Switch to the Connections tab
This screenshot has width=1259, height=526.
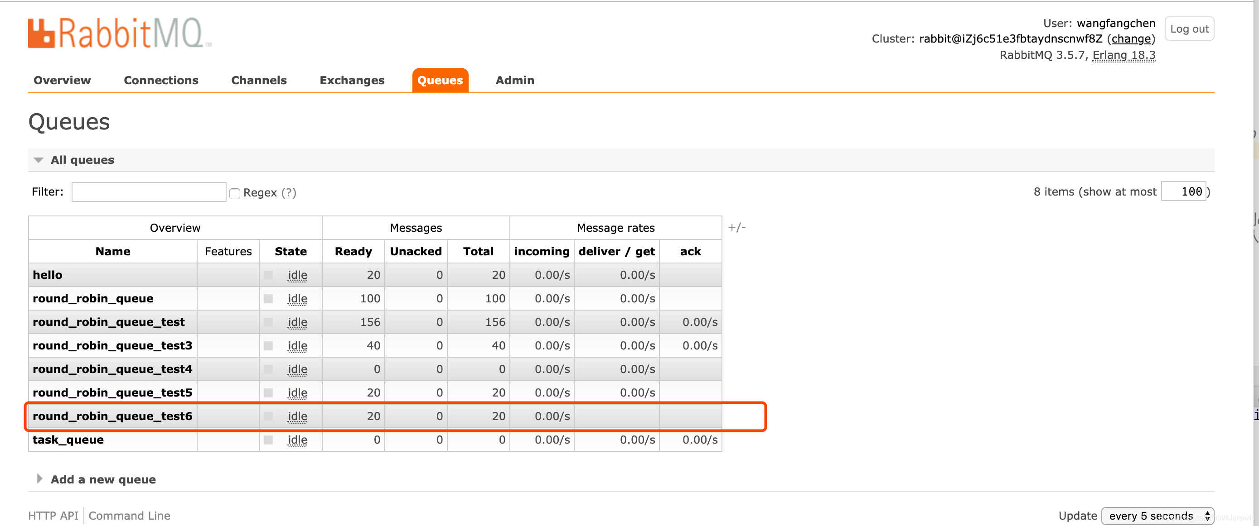(161, 80)
